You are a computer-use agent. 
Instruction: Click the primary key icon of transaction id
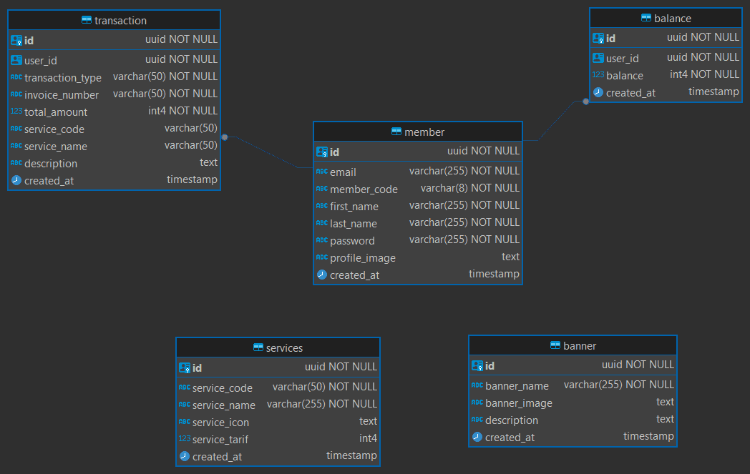[16, 40]
